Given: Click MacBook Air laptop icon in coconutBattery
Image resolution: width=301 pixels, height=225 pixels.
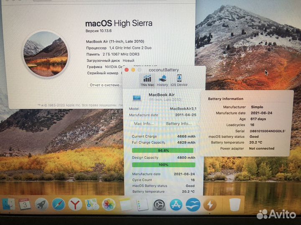Looking at the screenshot, I should click(137, 98).
